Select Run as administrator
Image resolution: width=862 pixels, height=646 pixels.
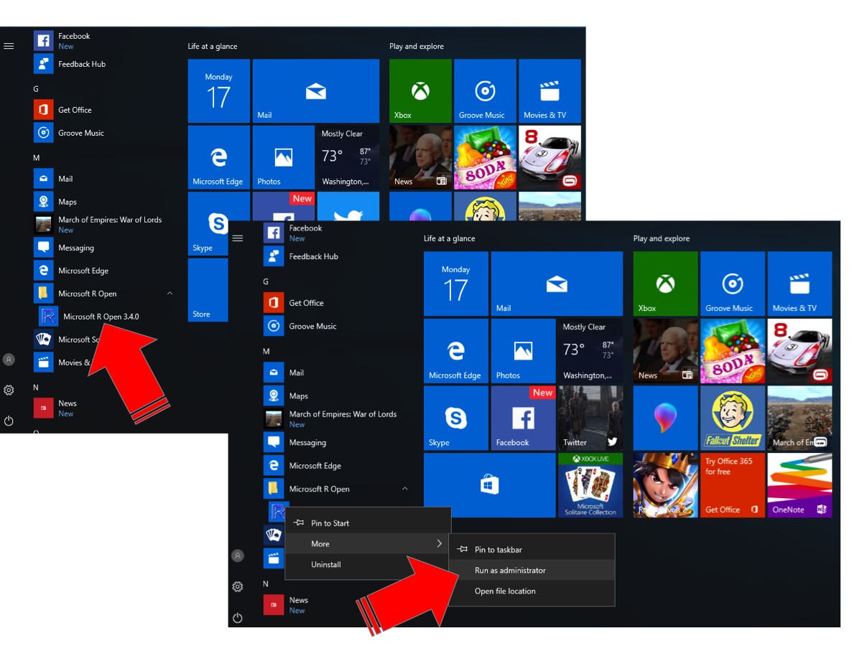tap(510, 571)
